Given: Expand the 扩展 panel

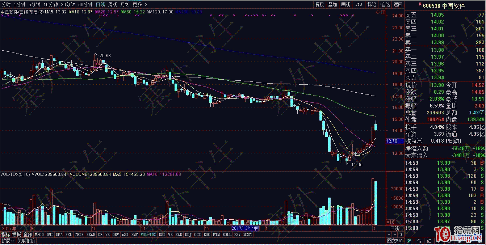Looking at the screenshot, I should [x=8, y=241].
